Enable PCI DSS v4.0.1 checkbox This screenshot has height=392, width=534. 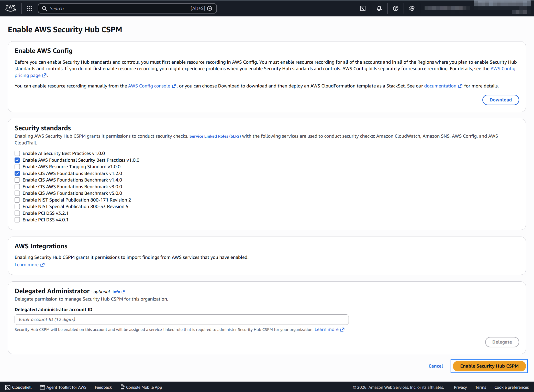point(17,220)
